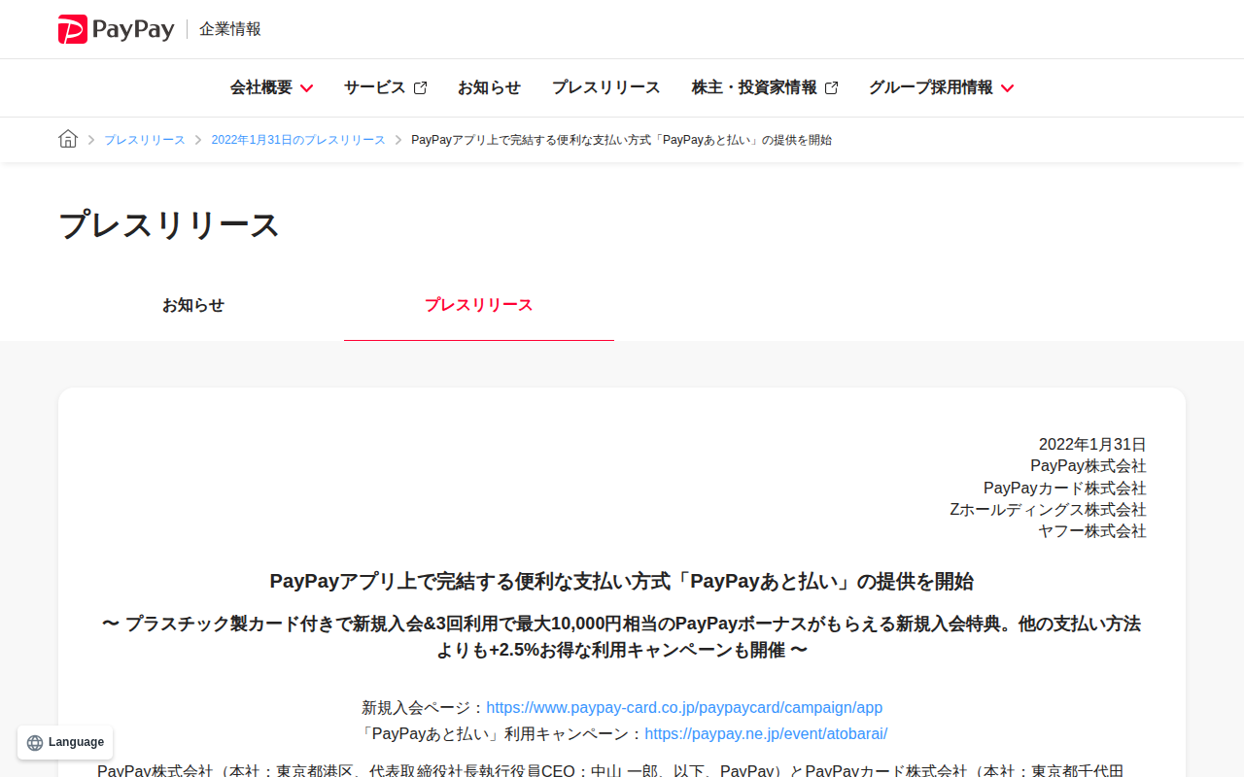Click the 2022年1月31日 date text

(x=1092, y=445)
